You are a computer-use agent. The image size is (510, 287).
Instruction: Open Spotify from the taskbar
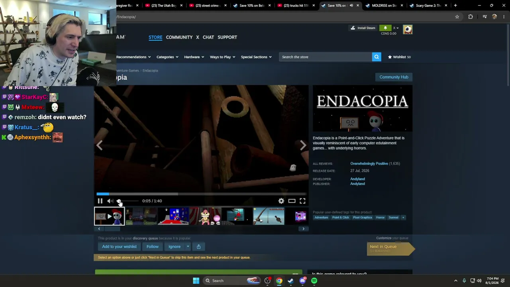[314, 281]
